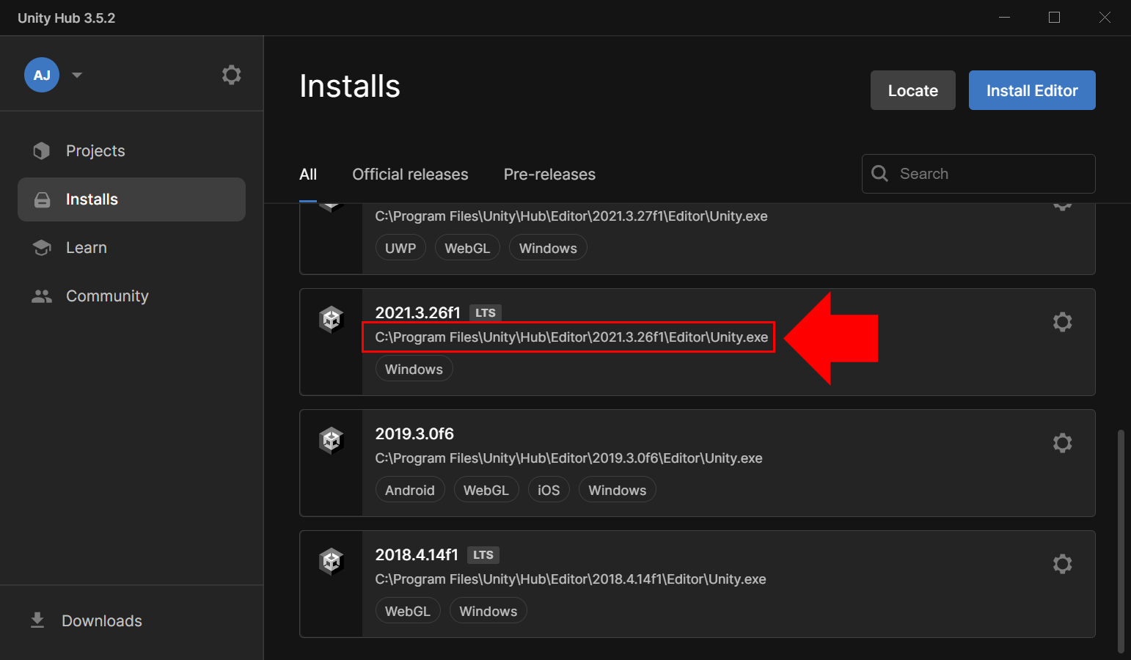Switch to the Official releases tab
Viewport: 1131px width, 660px height.
(410, 175)
